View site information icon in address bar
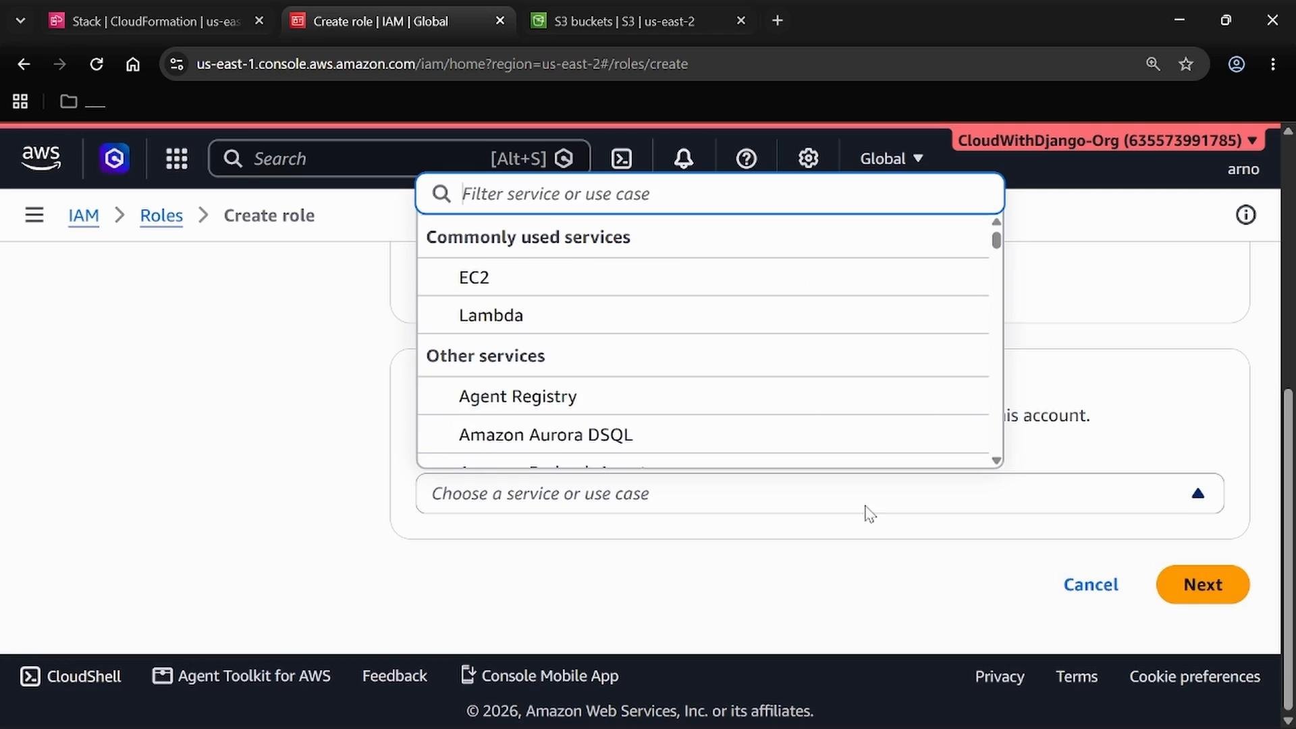Screen dimensions: 1296x729 tap(177, 64)
